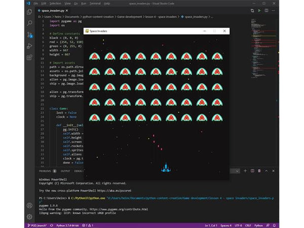Open the editor More Actions ellipsis

[x=274, y=11]
